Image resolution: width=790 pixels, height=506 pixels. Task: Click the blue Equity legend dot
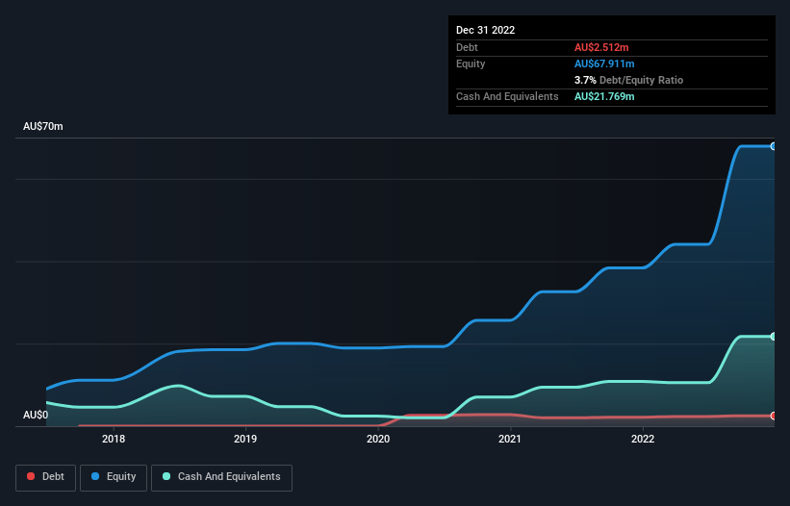[x=94, y=476]
